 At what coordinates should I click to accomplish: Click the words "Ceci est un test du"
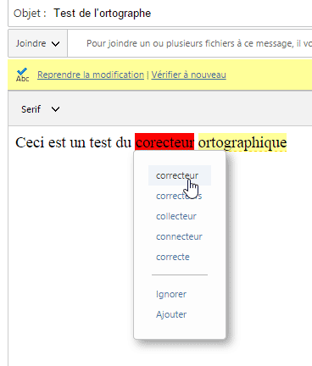click(73, 142)
